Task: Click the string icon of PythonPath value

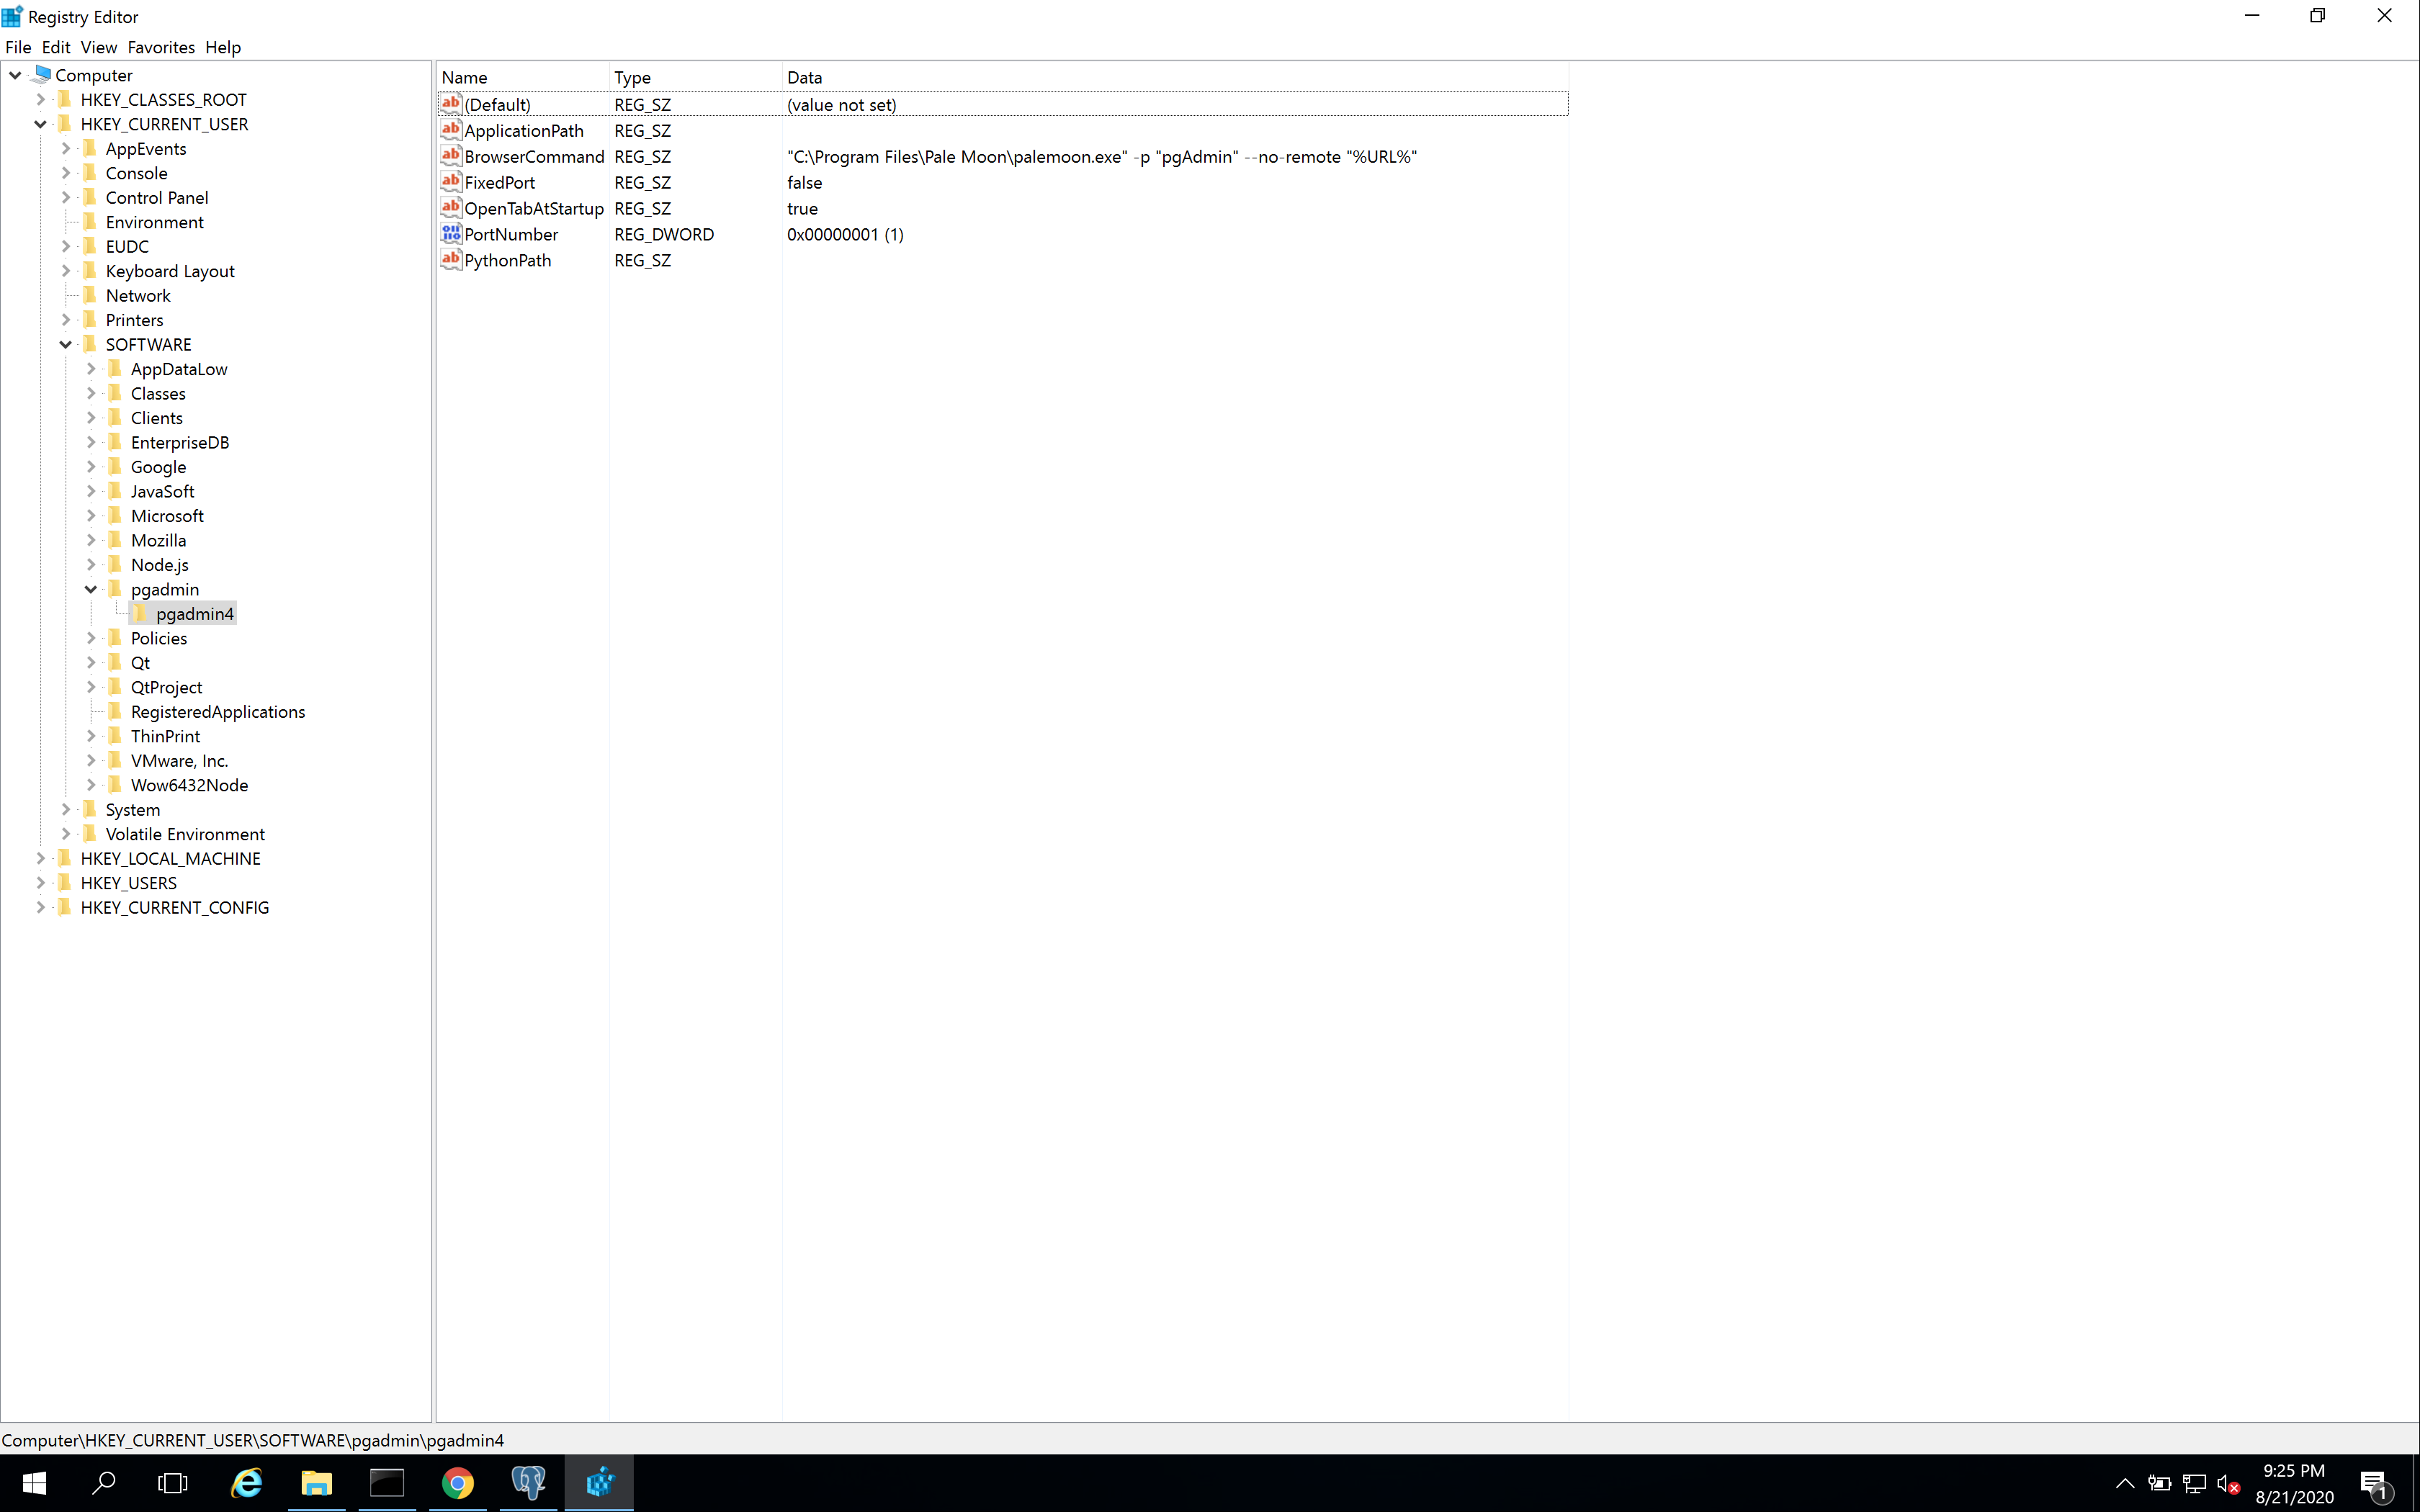Action: tap(451, 260)
